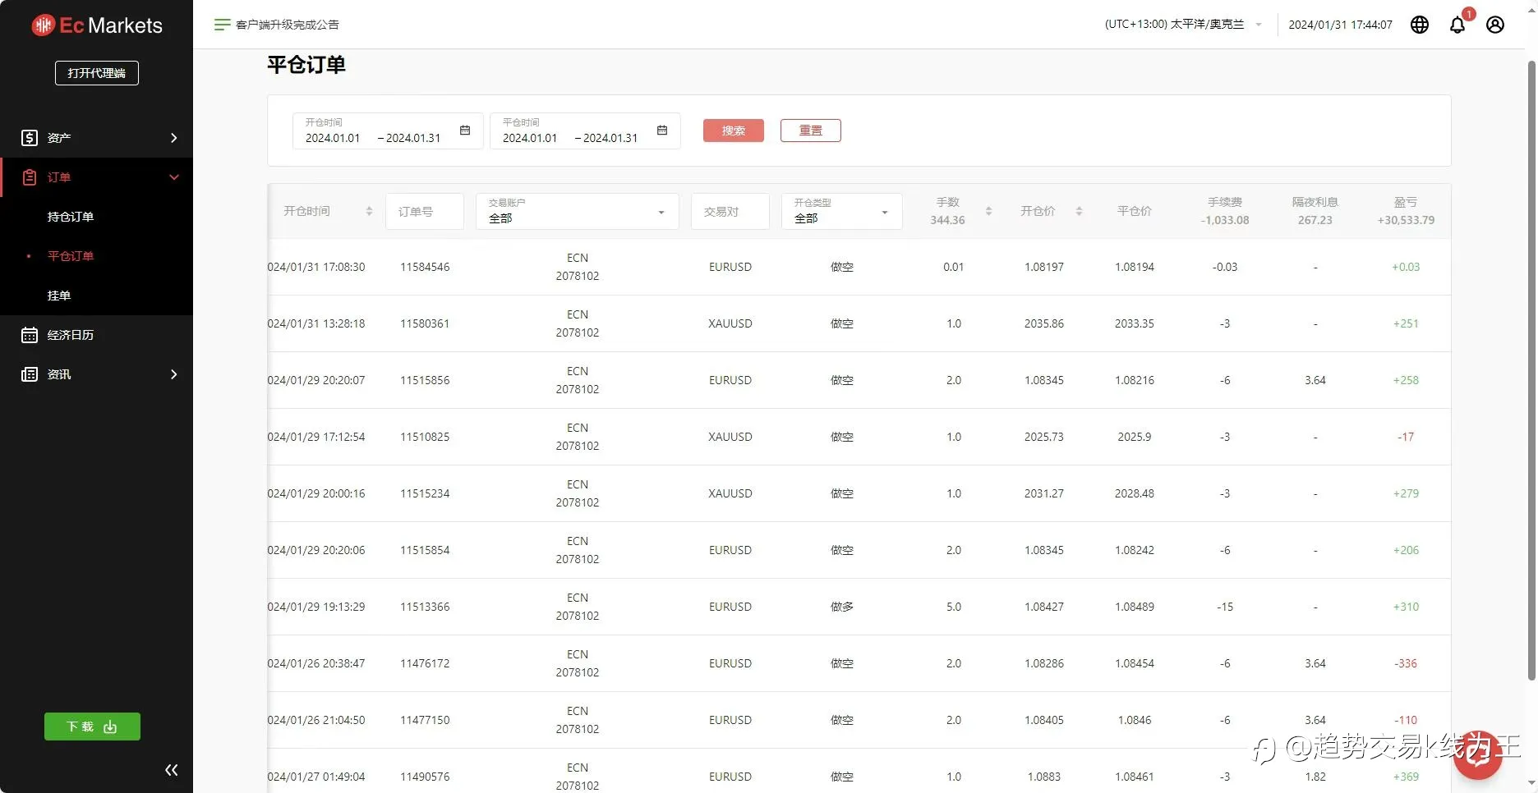Click the Ec Markets logo
The height and width of the screenshot is (793, 1538).
pyautogui.click(x=97, y=25)
